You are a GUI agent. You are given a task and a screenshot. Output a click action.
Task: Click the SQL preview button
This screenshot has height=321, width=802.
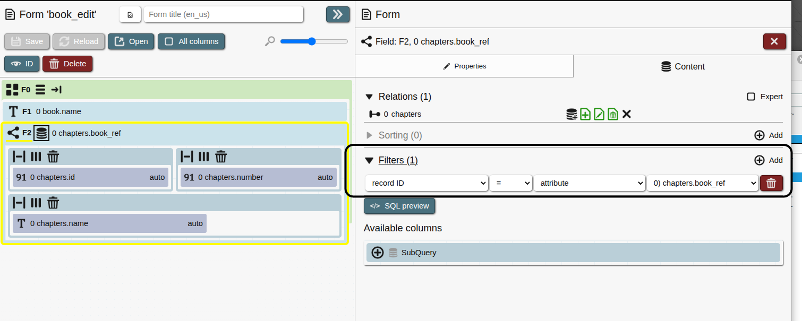[x=399, y=206]
